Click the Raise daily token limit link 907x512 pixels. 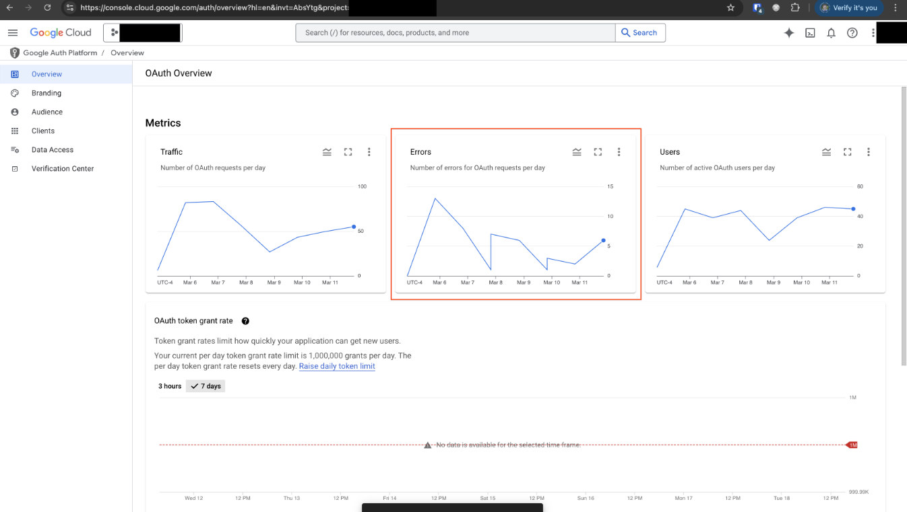(337, 367)
